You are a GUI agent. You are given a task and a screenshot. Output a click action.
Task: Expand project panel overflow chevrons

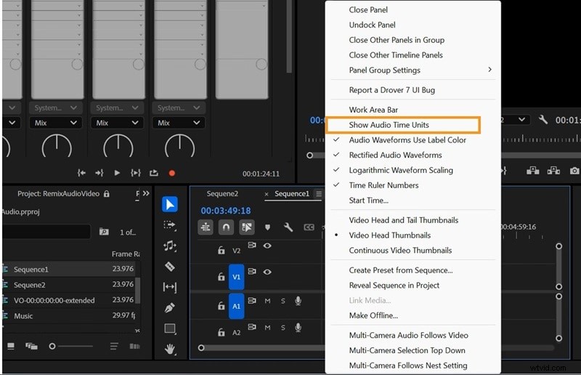coord(146,193)
